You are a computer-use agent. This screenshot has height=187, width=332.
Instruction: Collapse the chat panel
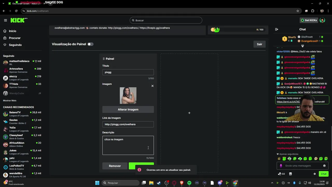(x=276, y=29)
